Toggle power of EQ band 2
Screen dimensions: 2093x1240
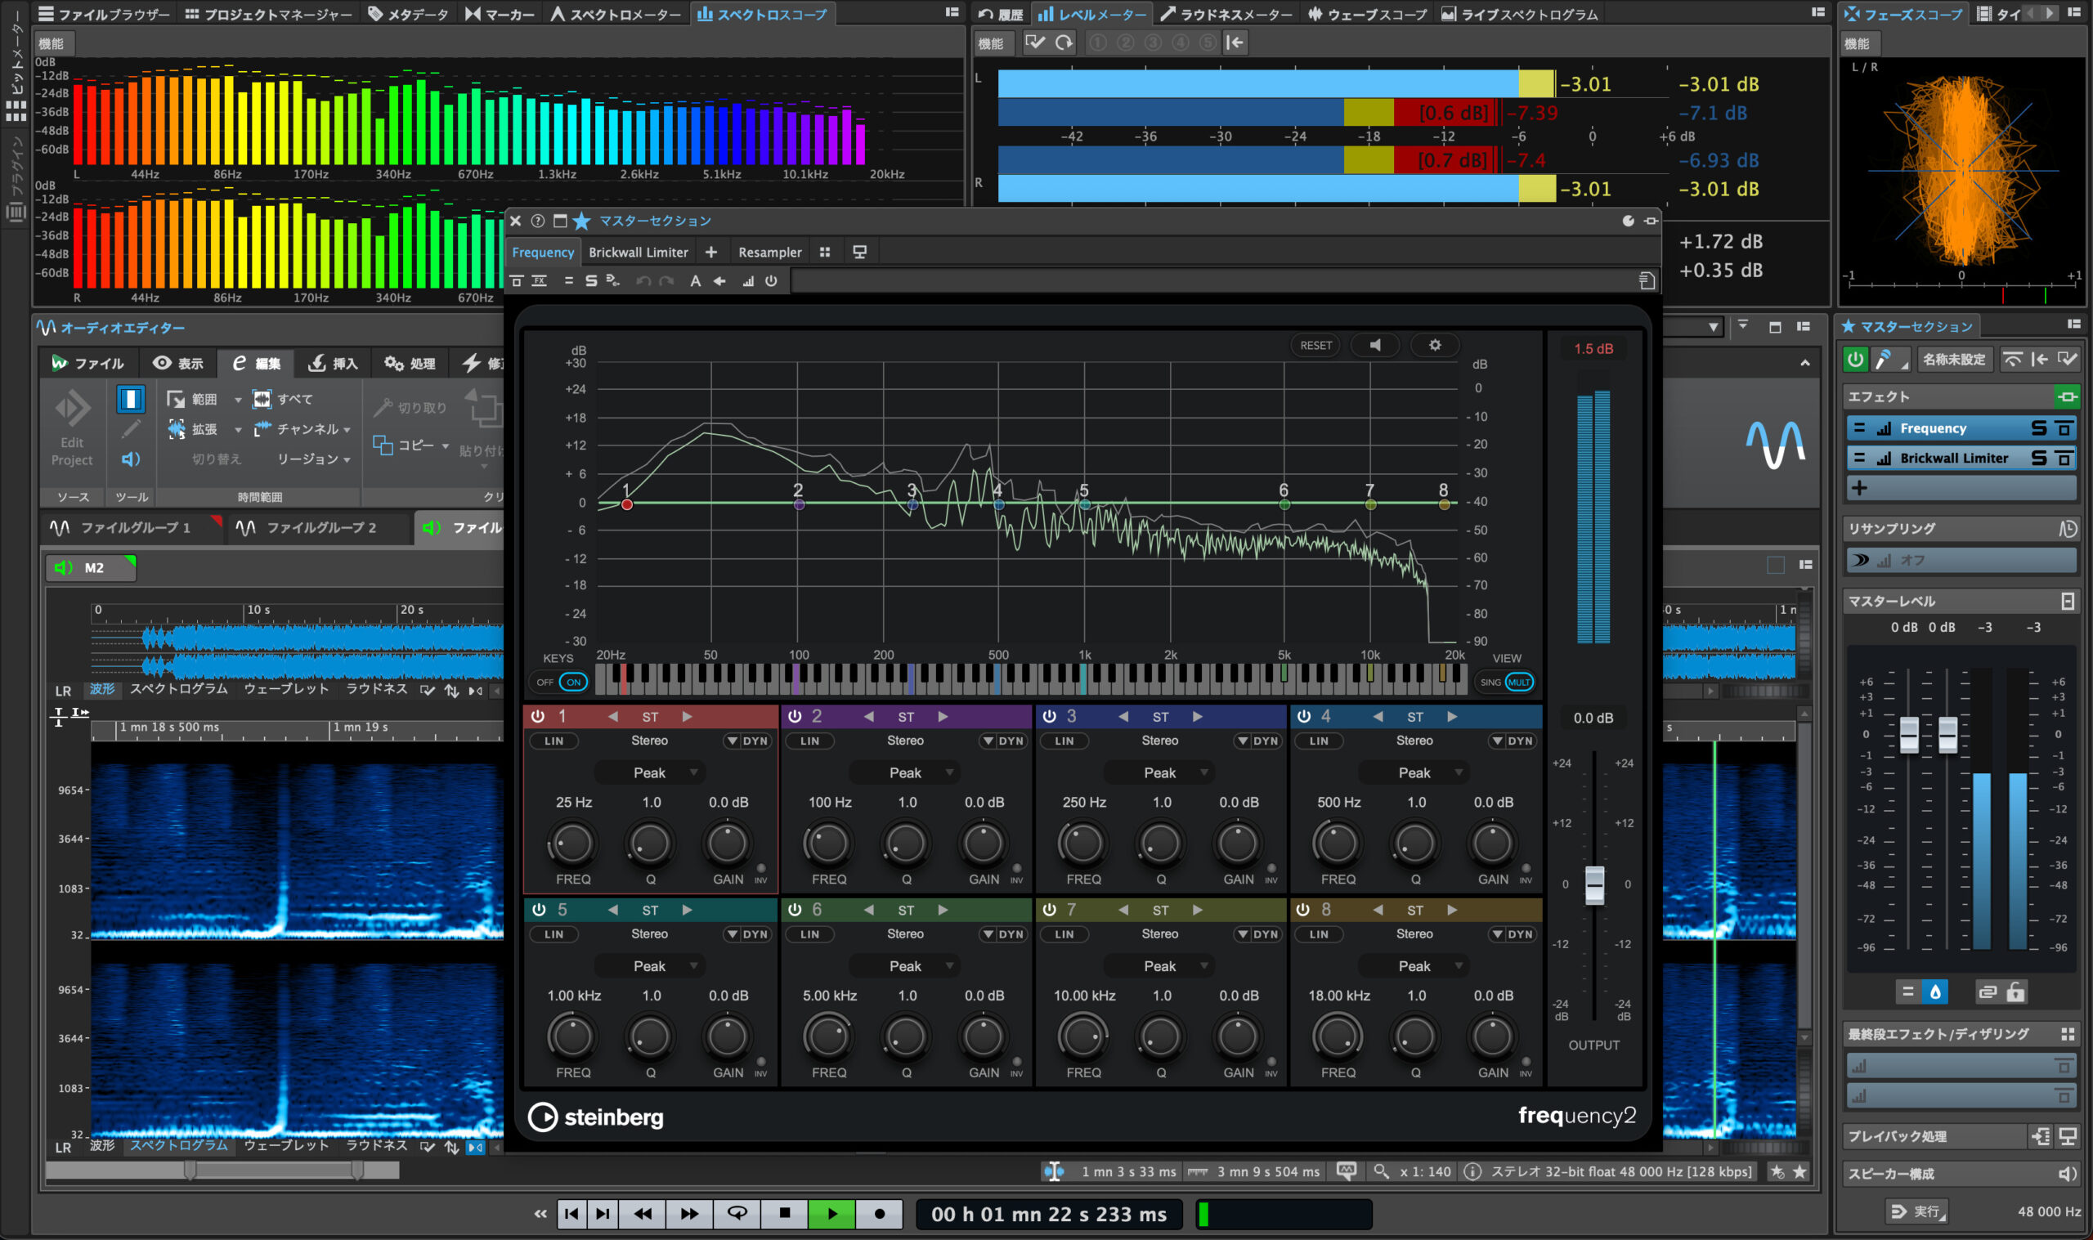795,716
